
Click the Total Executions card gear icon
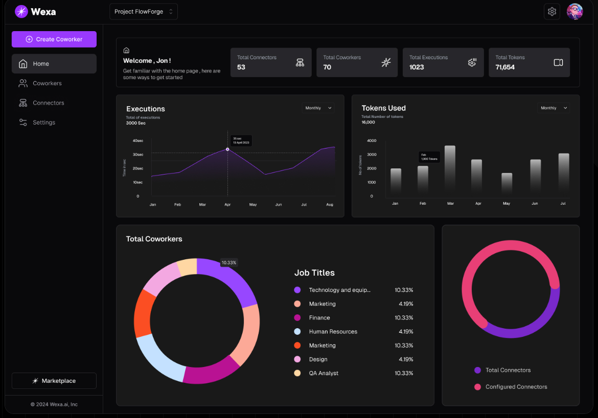[x=472, y=62]
